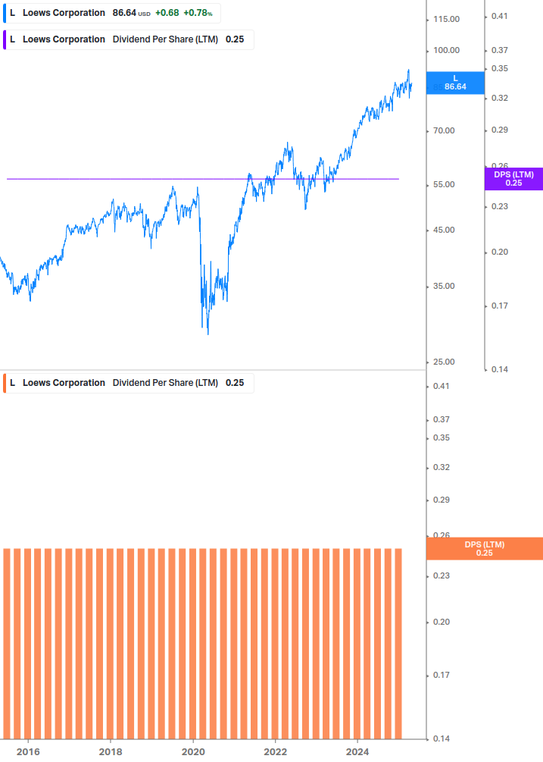The height and width of the screenshot is (762, 543).
Task: Click the 70.00 price axis label
Action: [x=444, y=130]
